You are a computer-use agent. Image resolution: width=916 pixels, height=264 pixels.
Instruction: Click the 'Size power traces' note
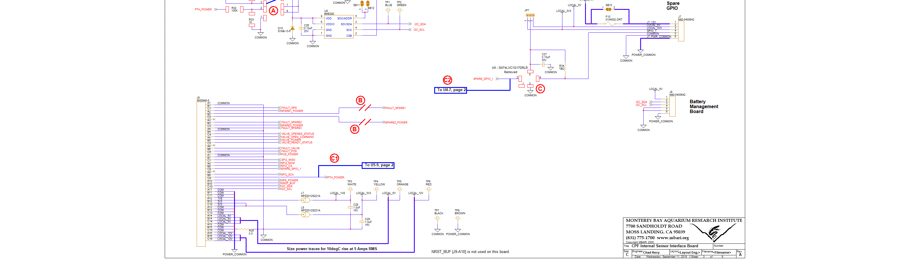[332, 249]
